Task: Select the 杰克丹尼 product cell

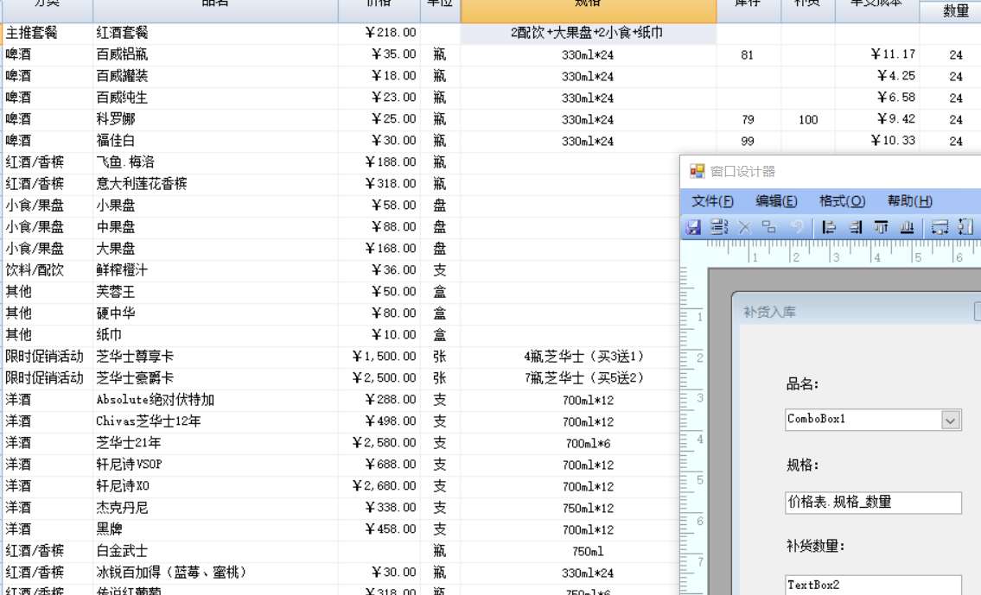Action: click(x=216, y=508)
